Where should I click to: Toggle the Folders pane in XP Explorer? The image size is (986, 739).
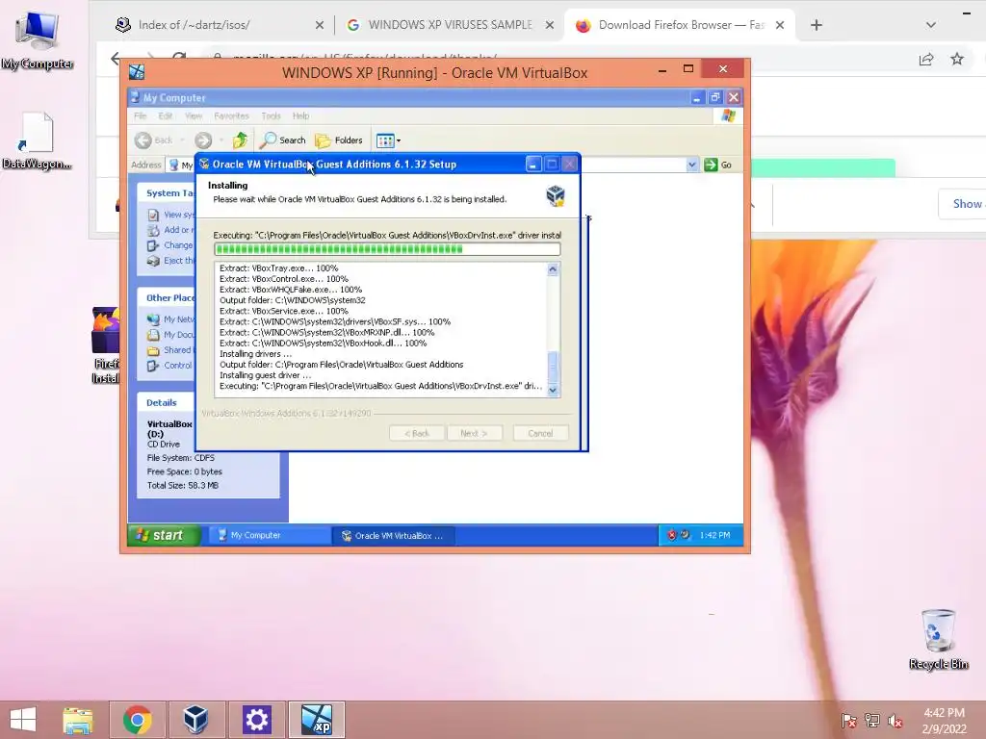(x=339, y=140)
